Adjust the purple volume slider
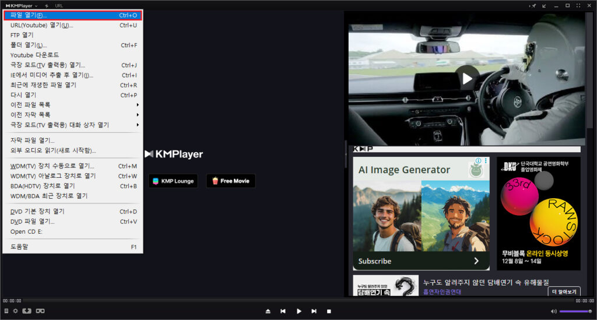 [575, 311]
